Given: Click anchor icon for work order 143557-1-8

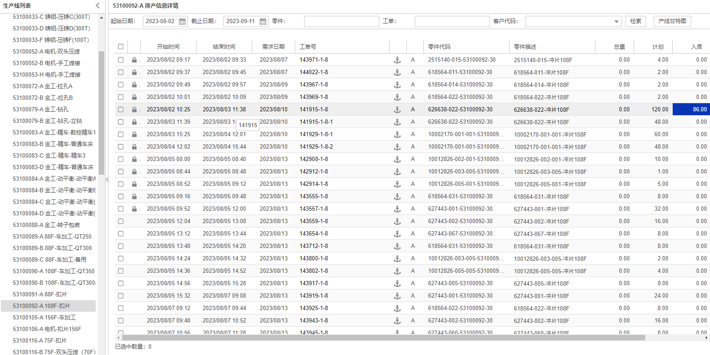Looking at the screenshot, I should pyautogui.click(x=397, y=209).
